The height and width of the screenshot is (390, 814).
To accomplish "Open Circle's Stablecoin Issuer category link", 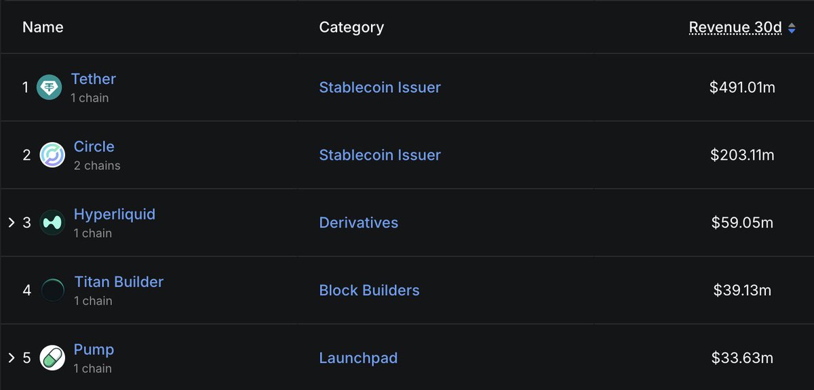I will click(x=380, y=155).
